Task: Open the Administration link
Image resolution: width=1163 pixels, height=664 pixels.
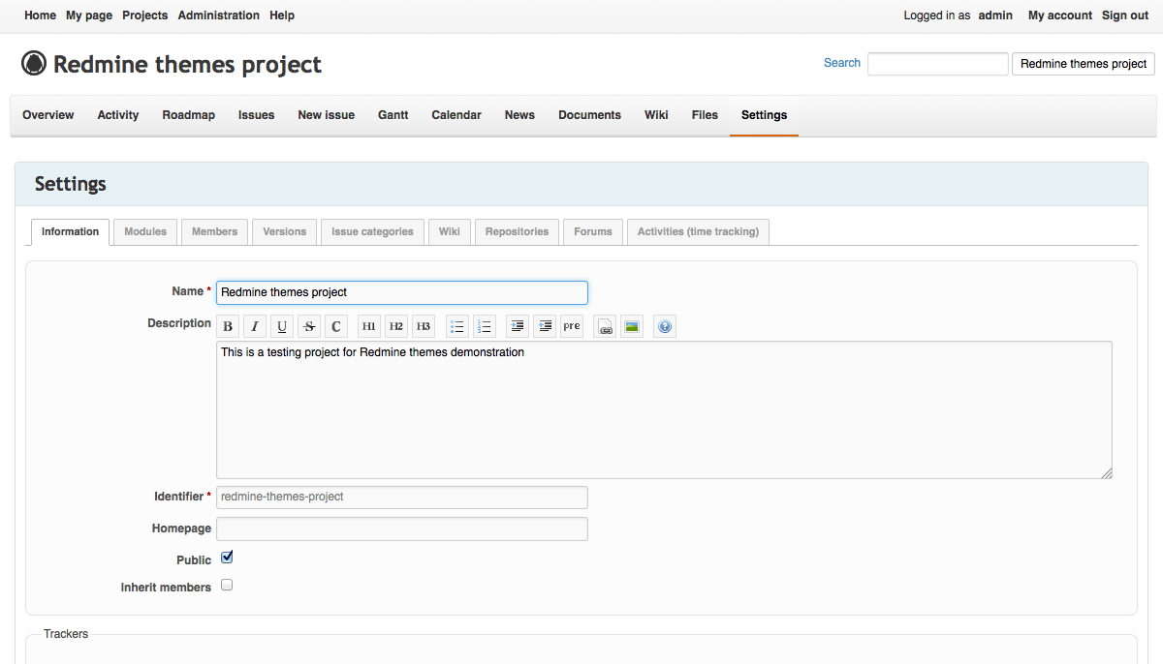Action: pyautogui.click(x=219, y=15)
